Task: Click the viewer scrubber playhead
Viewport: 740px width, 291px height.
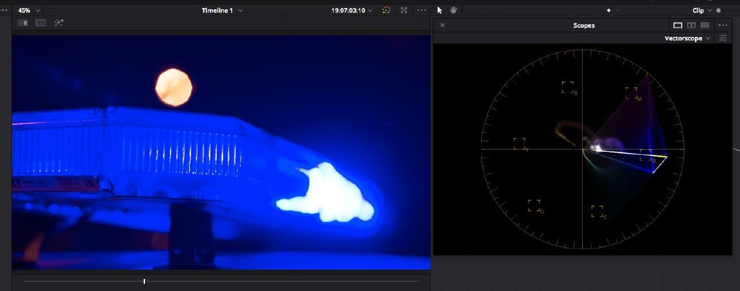Action: [144, 281]
